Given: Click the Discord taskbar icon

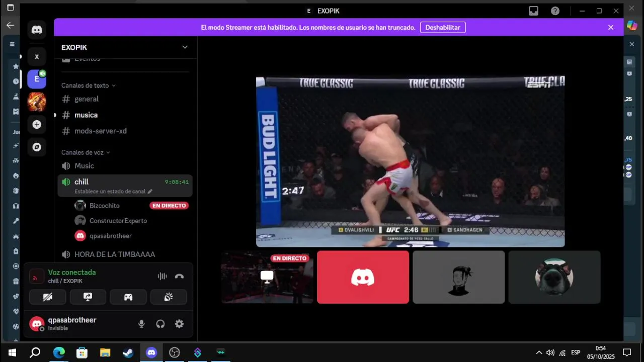Looking at the screenshot, I should pos(151,352).
